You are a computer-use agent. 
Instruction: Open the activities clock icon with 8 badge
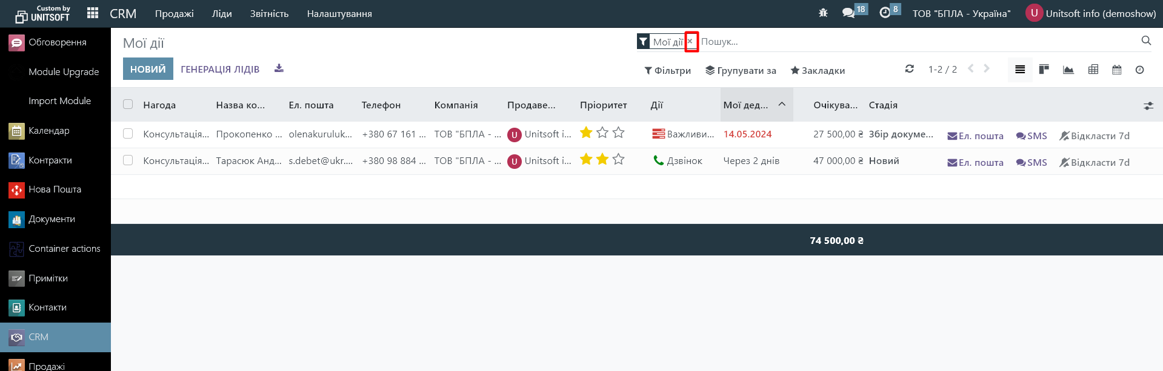885,13
